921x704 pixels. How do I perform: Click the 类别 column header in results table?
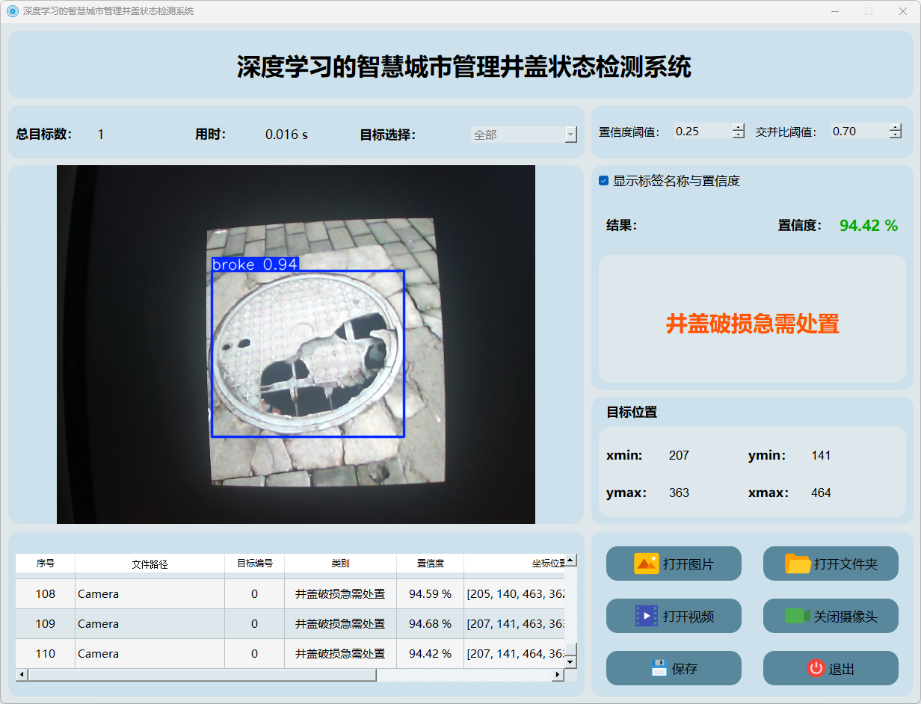coord(340,563)
